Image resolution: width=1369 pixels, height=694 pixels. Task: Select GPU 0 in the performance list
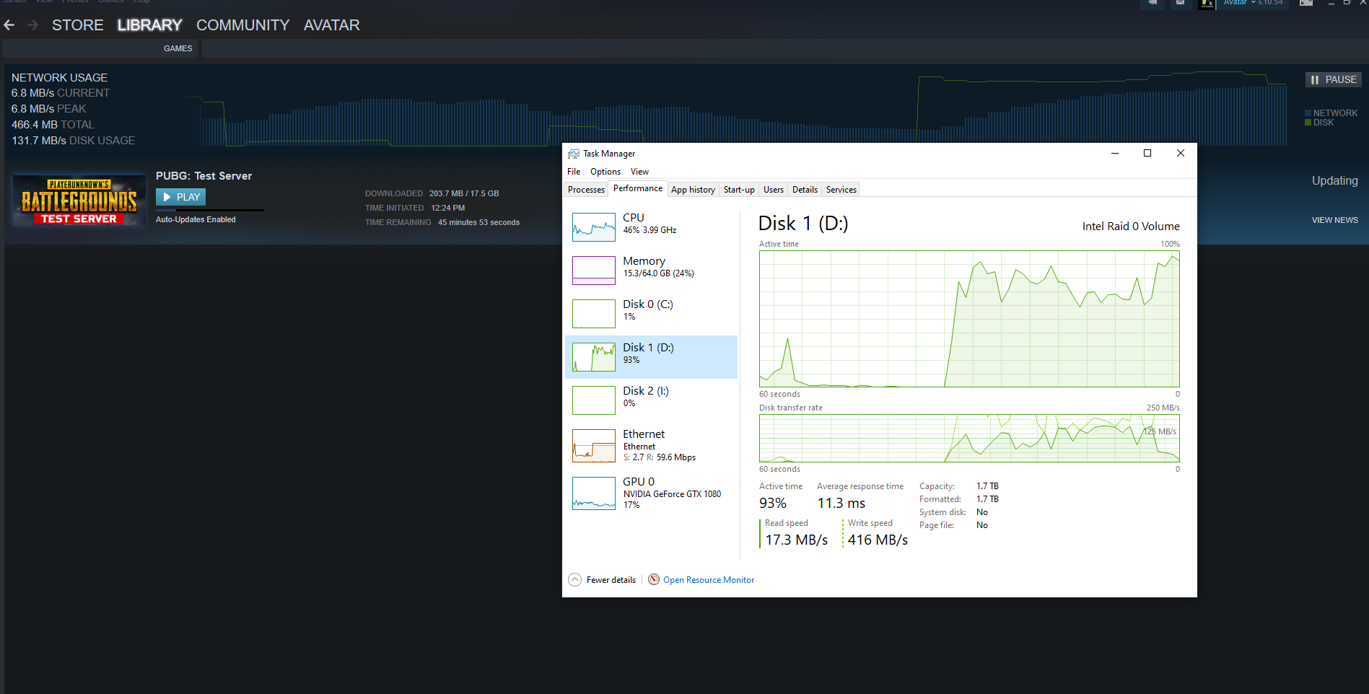pyautogui.click(x=651, y=493)
